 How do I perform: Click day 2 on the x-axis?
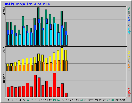click(12, 100)
